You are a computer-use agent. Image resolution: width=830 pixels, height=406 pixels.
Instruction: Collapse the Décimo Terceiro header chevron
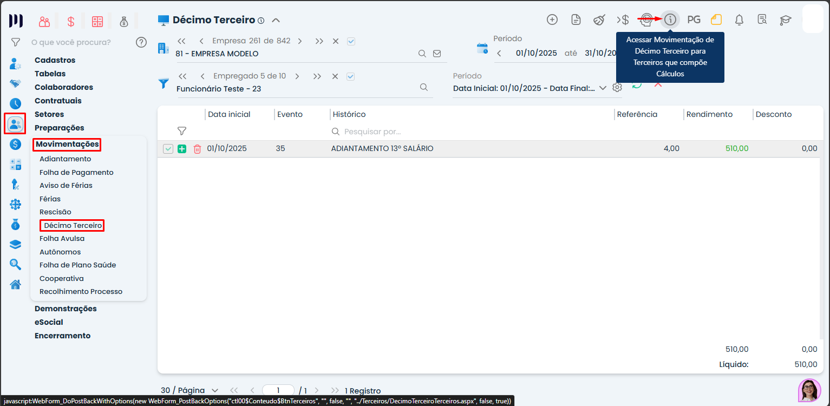click(276, 21)
